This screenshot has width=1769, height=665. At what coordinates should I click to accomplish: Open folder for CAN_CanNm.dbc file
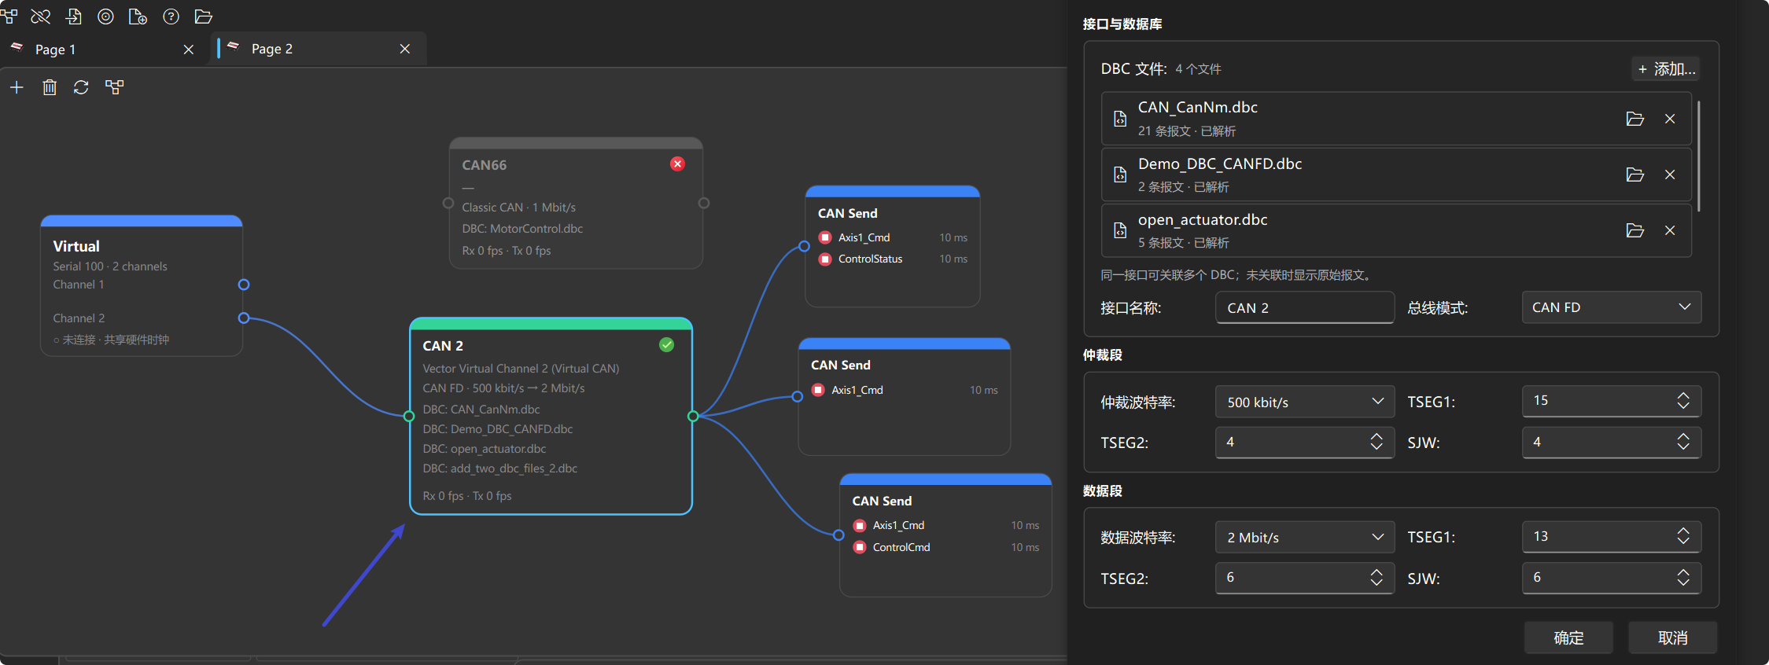coord(1635,119)
